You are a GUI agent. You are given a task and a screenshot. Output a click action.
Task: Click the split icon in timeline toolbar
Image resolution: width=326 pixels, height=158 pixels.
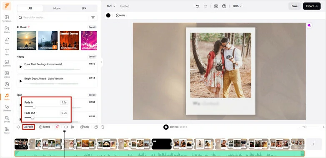[x=66, y=127]
